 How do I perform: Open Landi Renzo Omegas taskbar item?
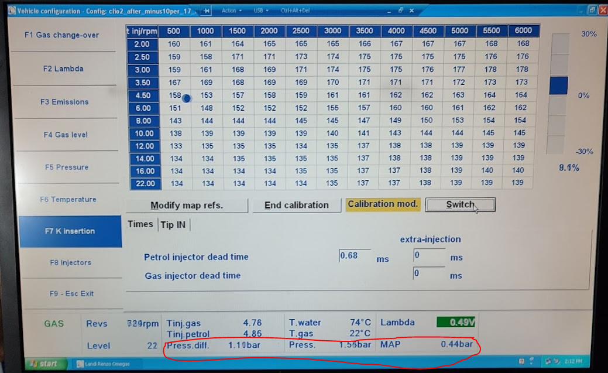(x=102, y=364)
